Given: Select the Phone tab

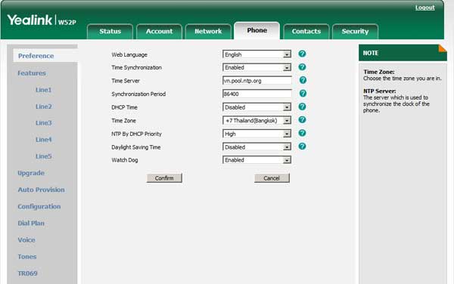Looking at the screenshot, I should (x=257, y=30).
